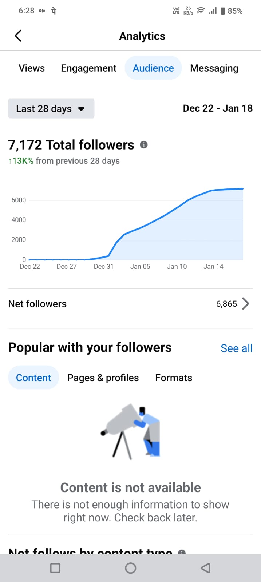Open the Messaging tab
Image resolution: width=261 pixels, height=582 pixels.
click(214, 68)
